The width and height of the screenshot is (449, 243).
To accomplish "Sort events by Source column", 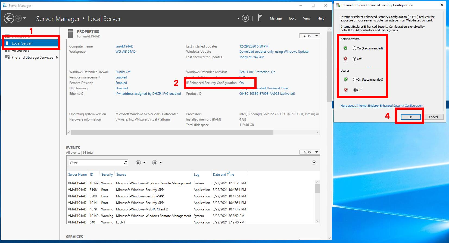I will [121, 175].
